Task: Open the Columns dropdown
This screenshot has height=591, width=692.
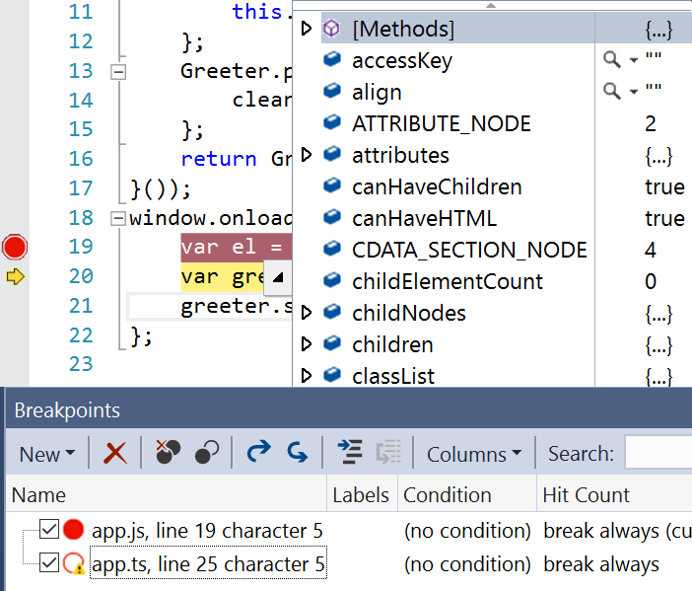Action: point(474,454)
